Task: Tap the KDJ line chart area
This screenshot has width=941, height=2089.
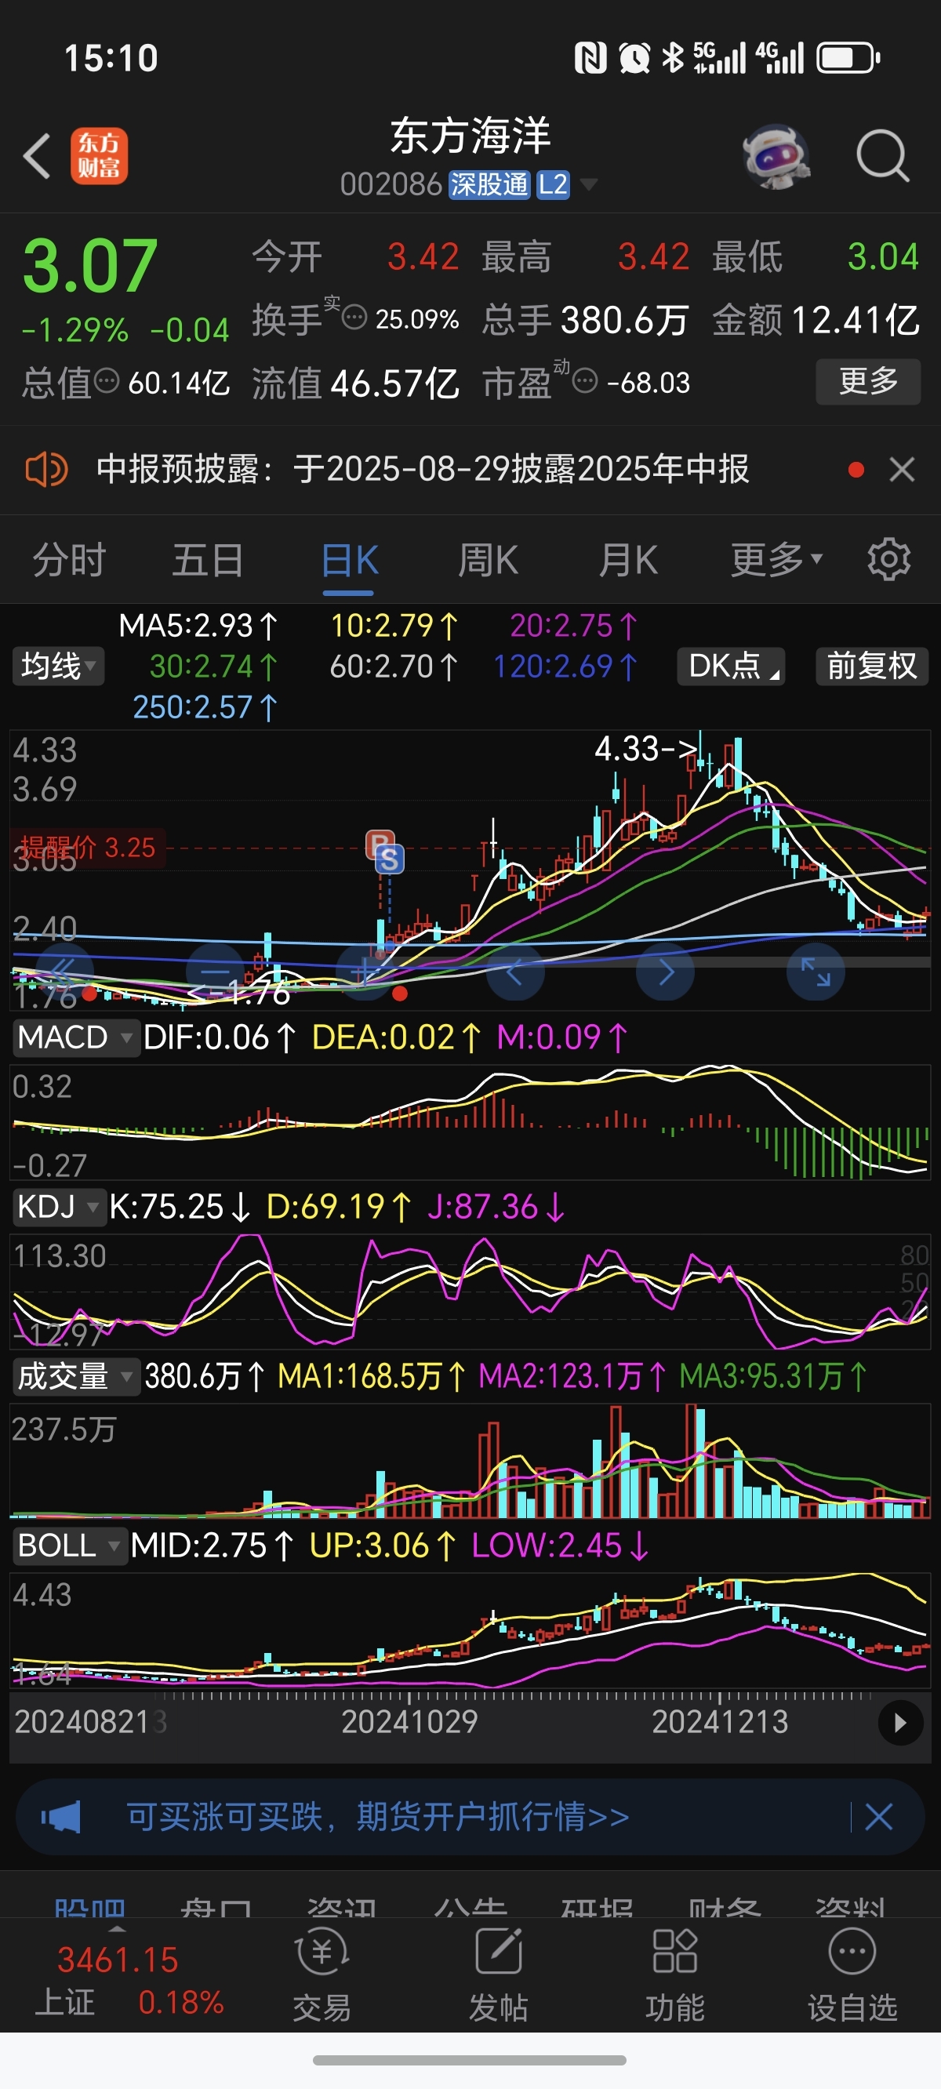Action: coord(470,1292)
